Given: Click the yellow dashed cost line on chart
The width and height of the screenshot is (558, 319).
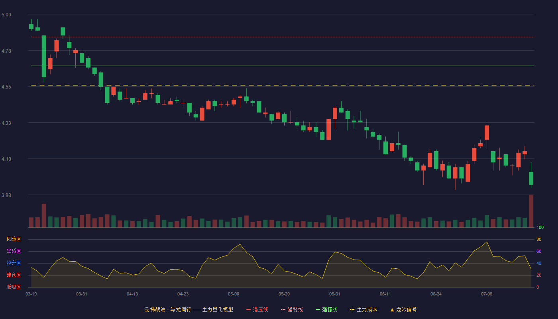Looking at the screenshot, I should tap(283, 85).
